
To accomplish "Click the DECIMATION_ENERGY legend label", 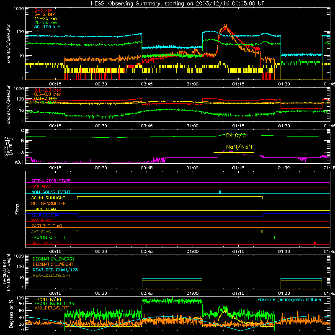I will click(x=54, y=259).
